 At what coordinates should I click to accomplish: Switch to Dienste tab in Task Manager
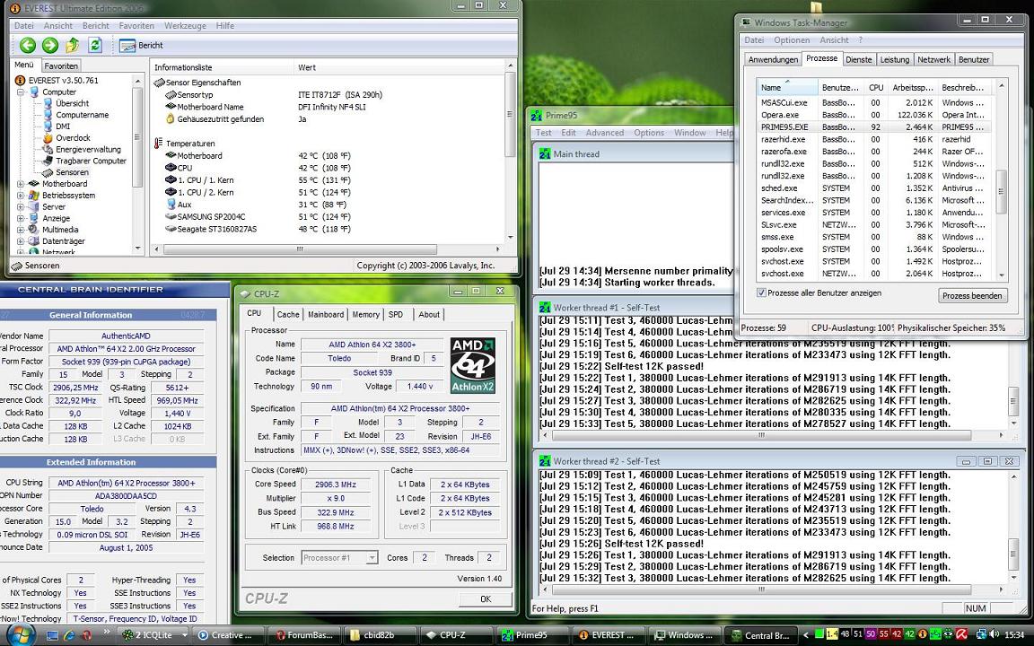tap(859, 59)
